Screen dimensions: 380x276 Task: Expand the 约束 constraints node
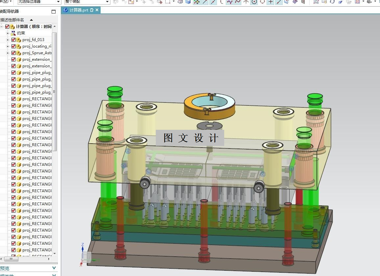tap(8, 33)
